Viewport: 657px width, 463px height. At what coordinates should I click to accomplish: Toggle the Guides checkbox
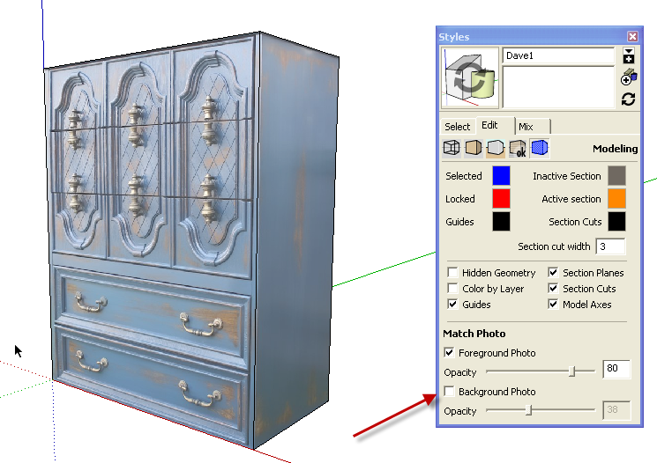point(452,304)
